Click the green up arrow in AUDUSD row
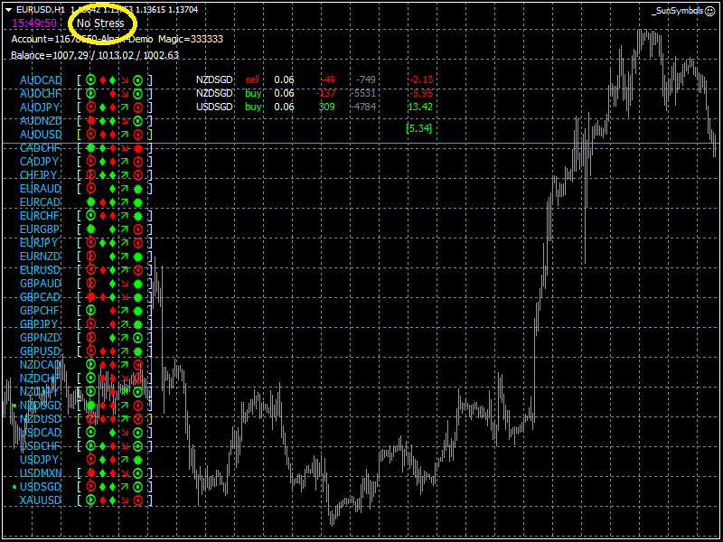Screen dimensions: 723x542 coord(125,135)
